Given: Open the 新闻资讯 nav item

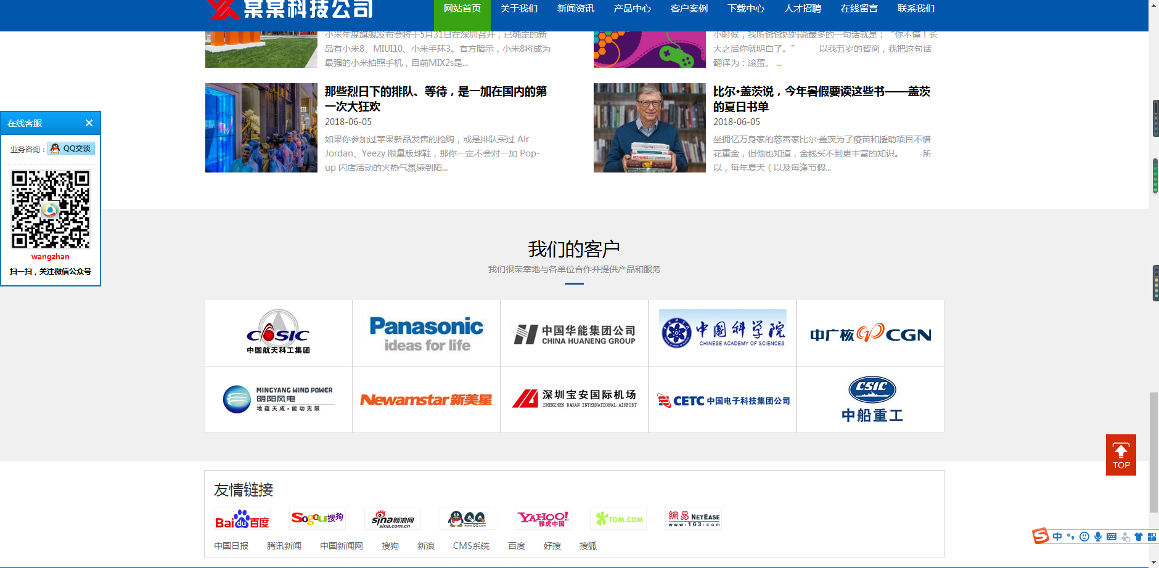Looking at the screenshot, I should pos(576,9).
